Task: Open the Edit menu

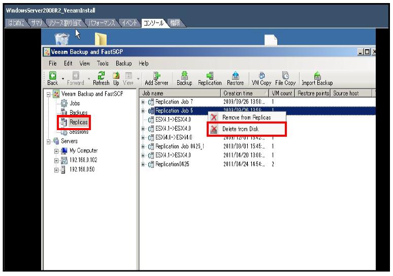Action: point(68,64)
